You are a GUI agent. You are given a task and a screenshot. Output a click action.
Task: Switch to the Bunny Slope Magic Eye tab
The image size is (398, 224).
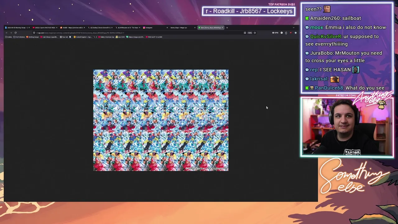coord(183,28)
